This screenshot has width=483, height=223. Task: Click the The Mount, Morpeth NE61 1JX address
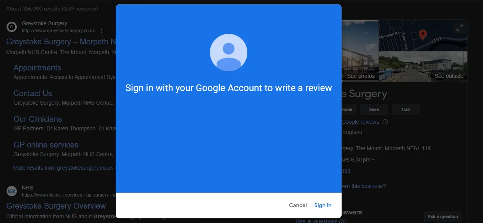tap(393, 148)
